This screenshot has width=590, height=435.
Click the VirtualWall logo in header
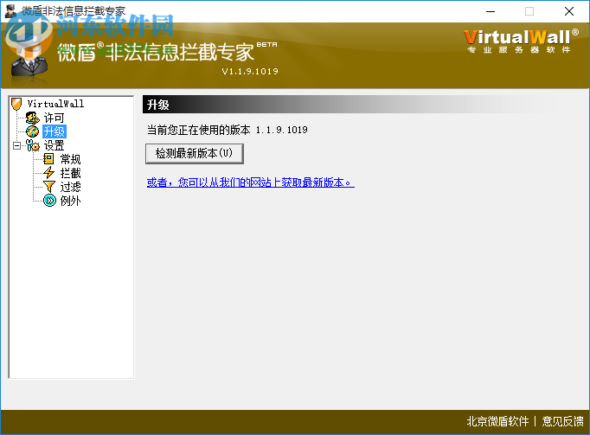coord(521,41)
